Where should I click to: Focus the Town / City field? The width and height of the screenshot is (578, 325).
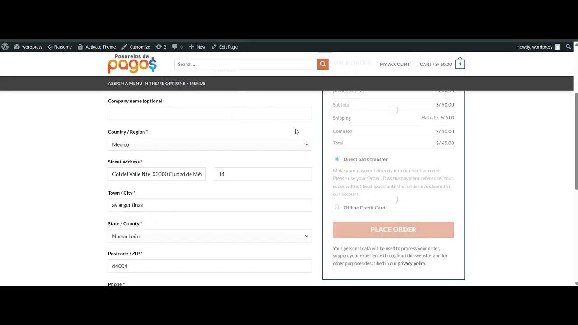pyautogui.click(x=210, y=205)
